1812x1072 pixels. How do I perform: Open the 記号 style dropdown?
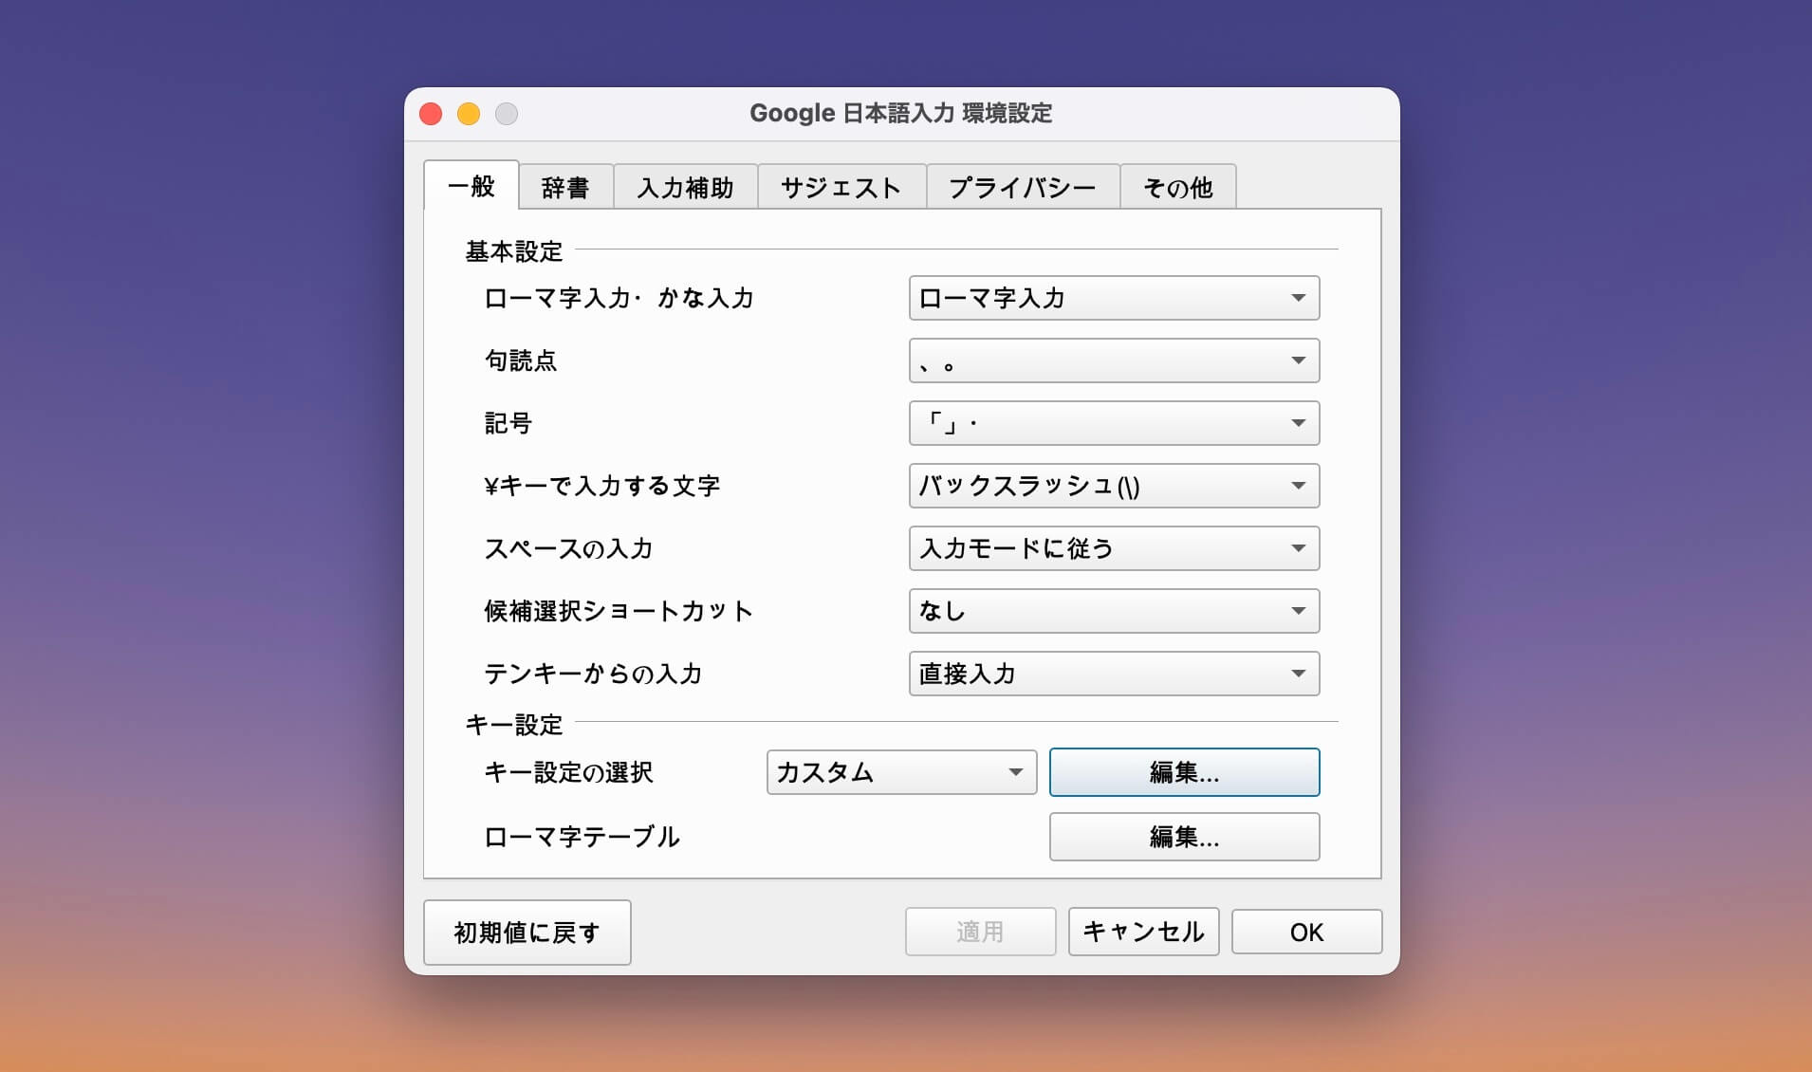1114,423
